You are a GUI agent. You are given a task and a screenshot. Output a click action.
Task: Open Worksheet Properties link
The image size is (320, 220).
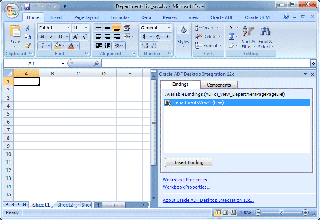(x=187, y=180)
